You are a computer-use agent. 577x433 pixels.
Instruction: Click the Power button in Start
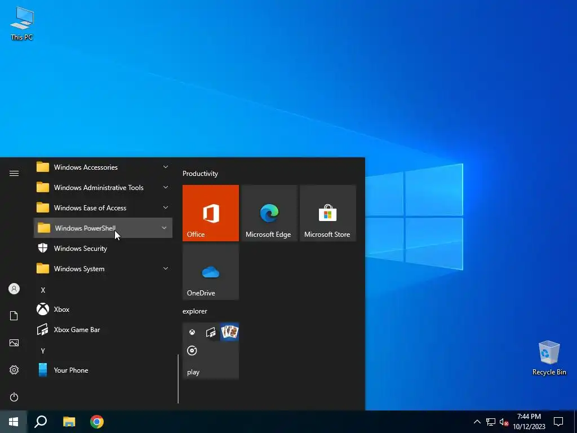tap(14, 397)
